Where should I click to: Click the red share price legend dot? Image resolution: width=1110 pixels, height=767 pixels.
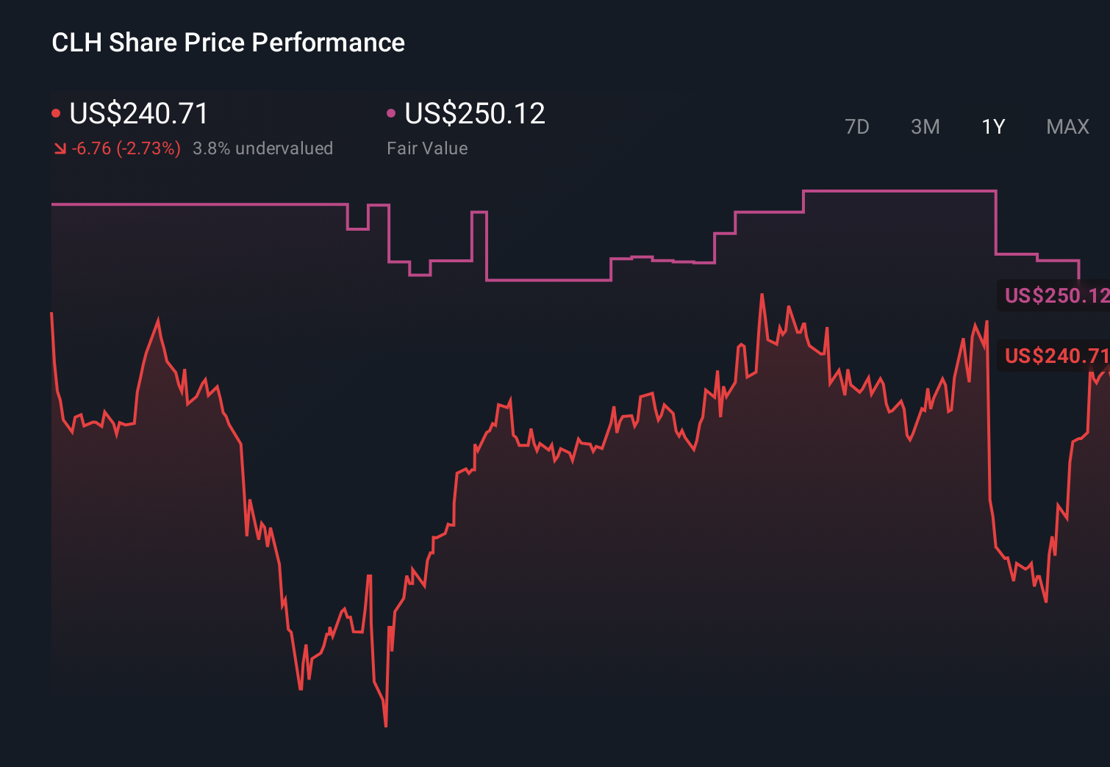[x=55, y=112]
